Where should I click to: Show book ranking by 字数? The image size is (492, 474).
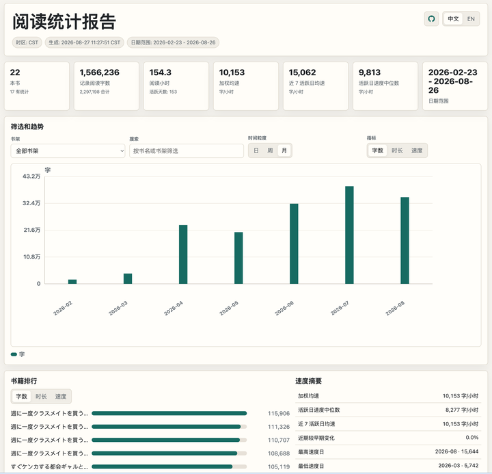(21, 397)
